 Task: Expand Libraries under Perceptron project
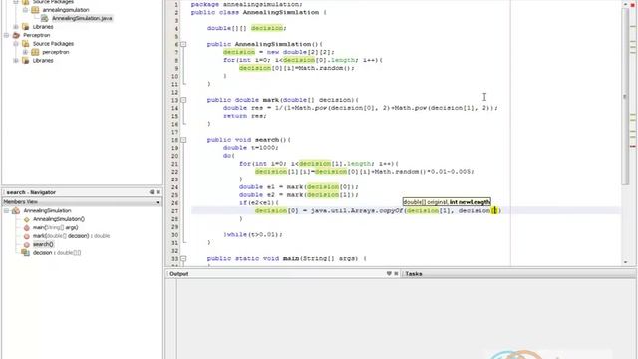pos(16,61)
